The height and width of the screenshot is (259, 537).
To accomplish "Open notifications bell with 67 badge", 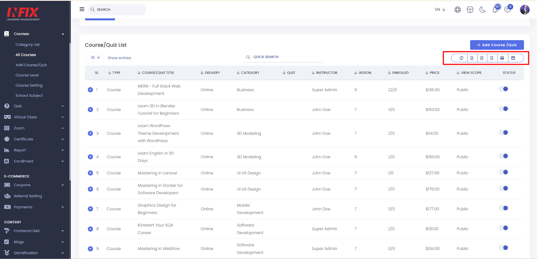I will (x=495, y=9).
